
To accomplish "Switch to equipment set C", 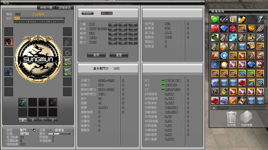I will [x=43, y=120].
